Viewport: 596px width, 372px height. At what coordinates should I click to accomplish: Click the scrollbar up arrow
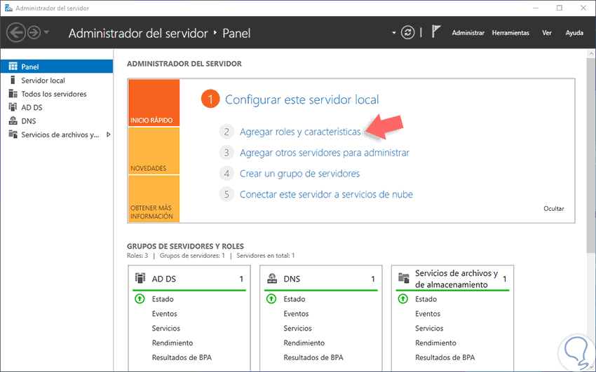590,53
